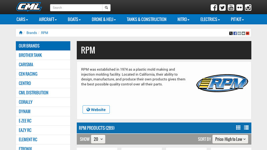
Task: Share page on Facebook from breadcrumb bar
Action: pos(235,33)
